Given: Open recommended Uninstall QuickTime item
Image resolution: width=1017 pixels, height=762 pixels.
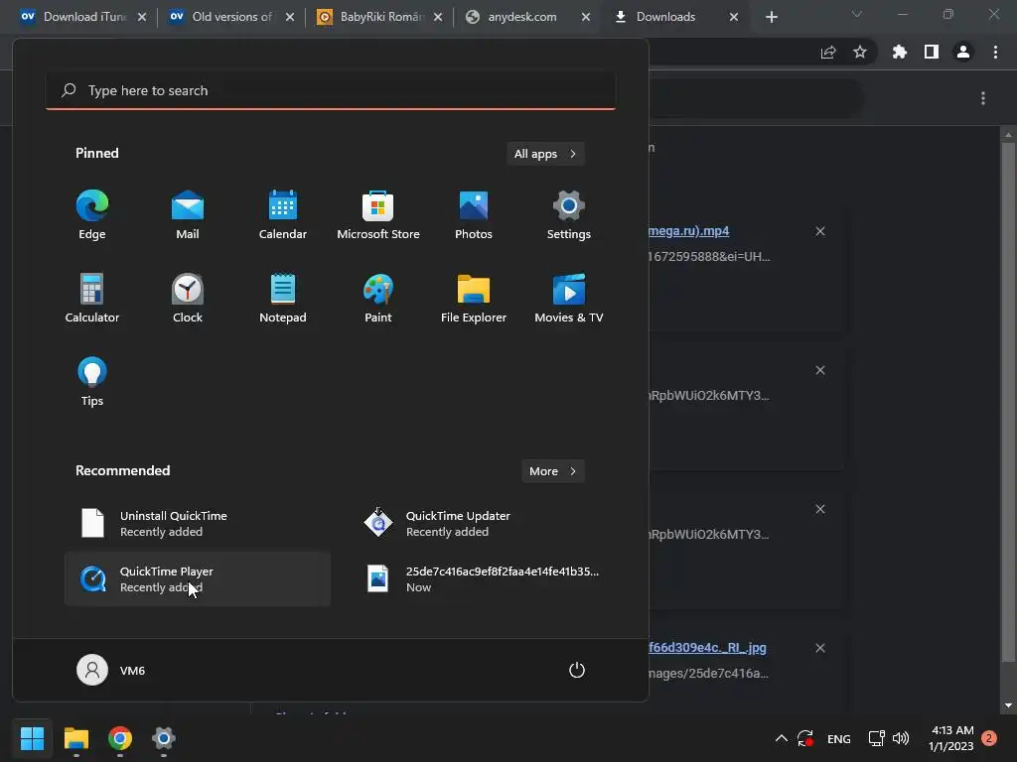Looking at the screenshot, I should pyautogui.click(x=198, y=524).
